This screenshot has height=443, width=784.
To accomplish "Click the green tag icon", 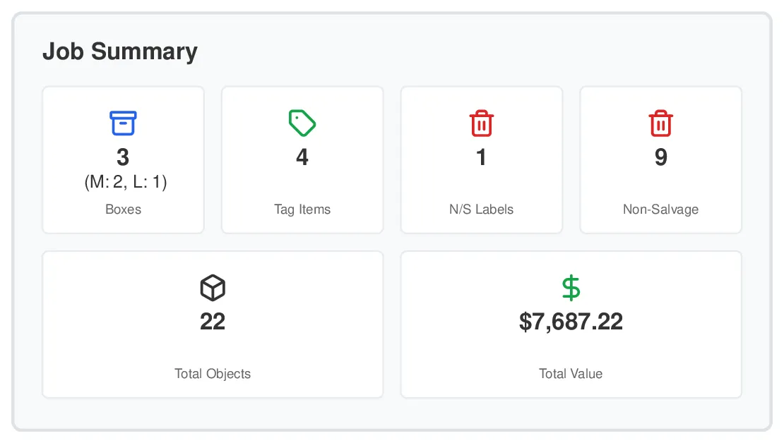I will coord(302,123).
